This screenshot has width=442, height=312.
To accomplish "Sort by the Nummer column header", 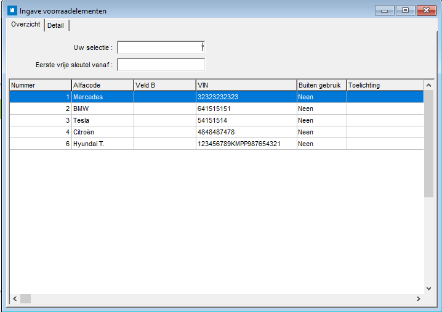I will (40, 85).
